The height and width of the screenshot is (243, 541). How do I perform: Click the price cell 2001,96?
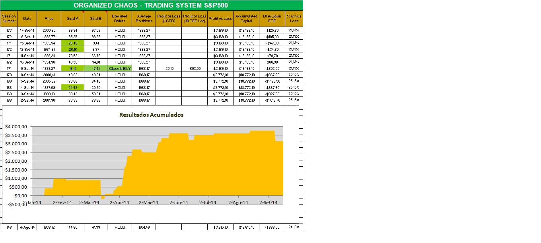tap(49, 100)
